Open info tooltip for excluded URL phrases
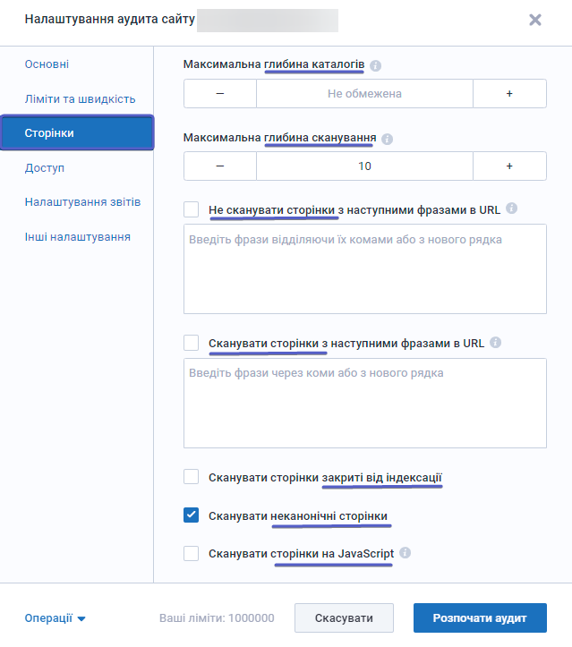The image size is (572, 647). coord(511,208)
